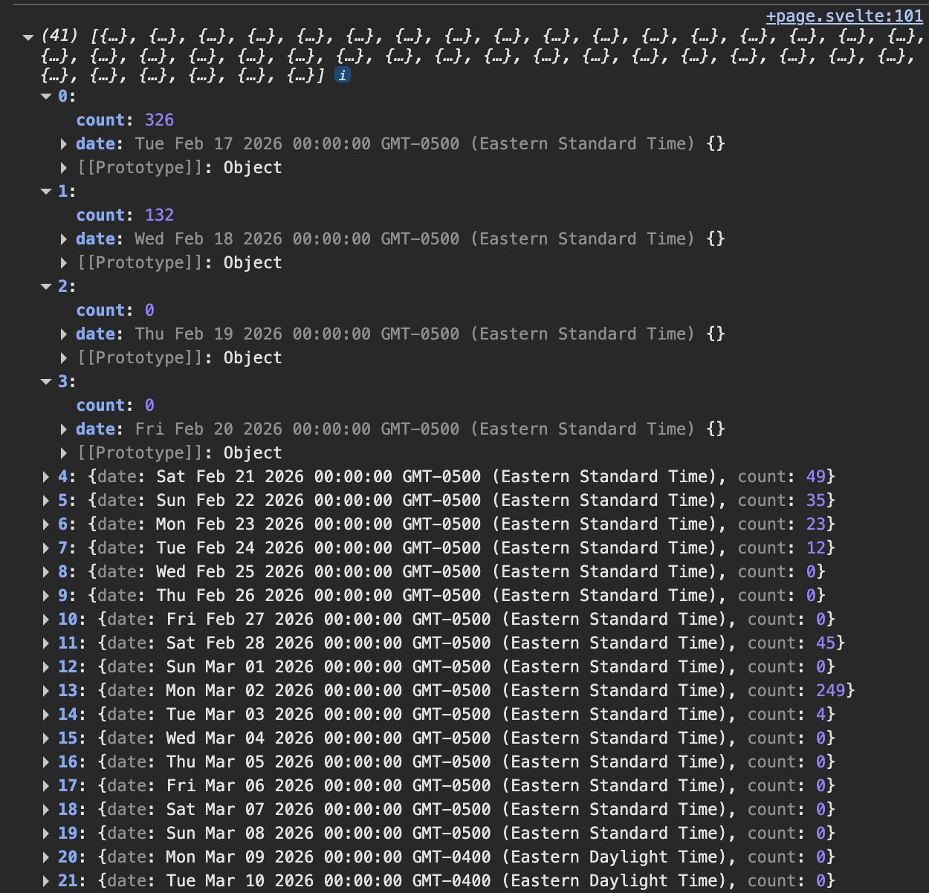The image size is (929, 893).
Task: Collapse array entry 2
Action: click(x=47, y=287)
